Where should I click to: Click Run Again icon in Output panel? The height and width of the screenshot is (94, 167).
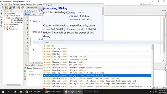[25, 71]
